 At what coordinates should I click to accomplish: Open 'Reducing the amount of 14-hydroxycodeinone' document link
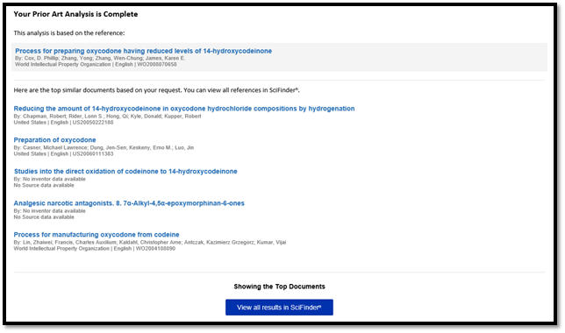[x=184, y=109]
